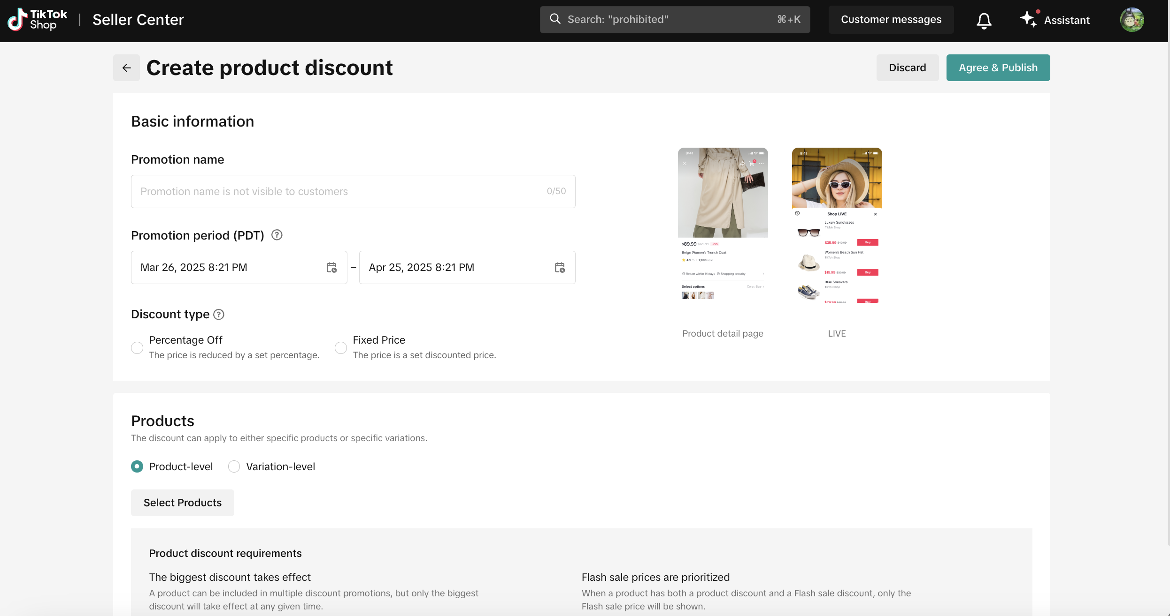Open the user profile avatar
Screen dimensions: 1170x616
[x=1132, y=20]
